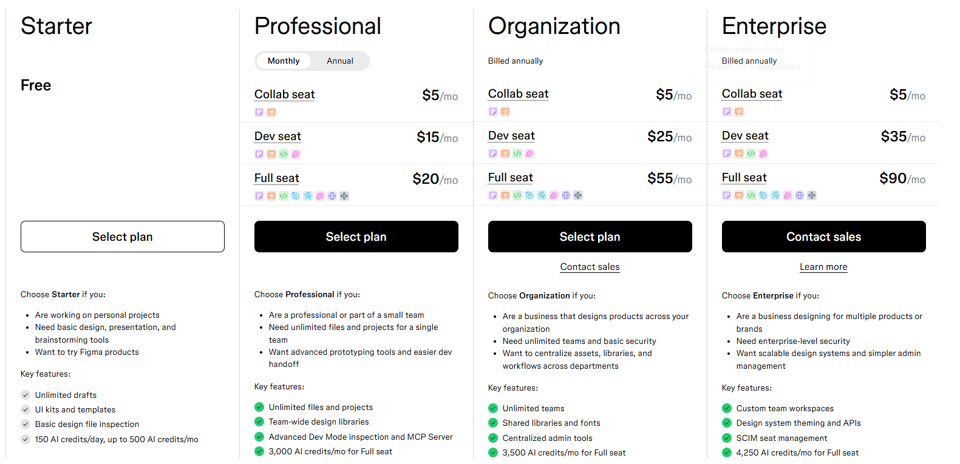Click Select plan for Professional
This screenshot has width=960, height=464.
coord(356,237)
